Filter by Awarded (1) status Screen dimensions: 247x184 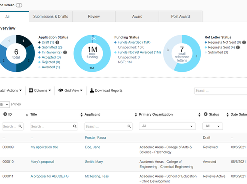(x=51, y=67)
